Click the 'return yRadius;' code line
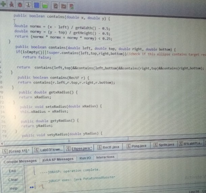Image resolution: width=206 pixels, height=193 pixels. (37, 126)
